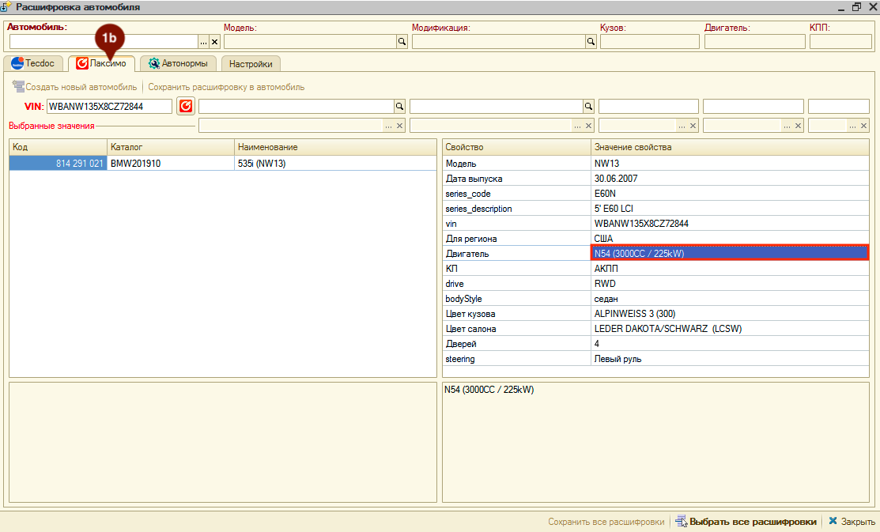
Task: Click the search magnifier in the Модификация field
Action: (591, 42)
